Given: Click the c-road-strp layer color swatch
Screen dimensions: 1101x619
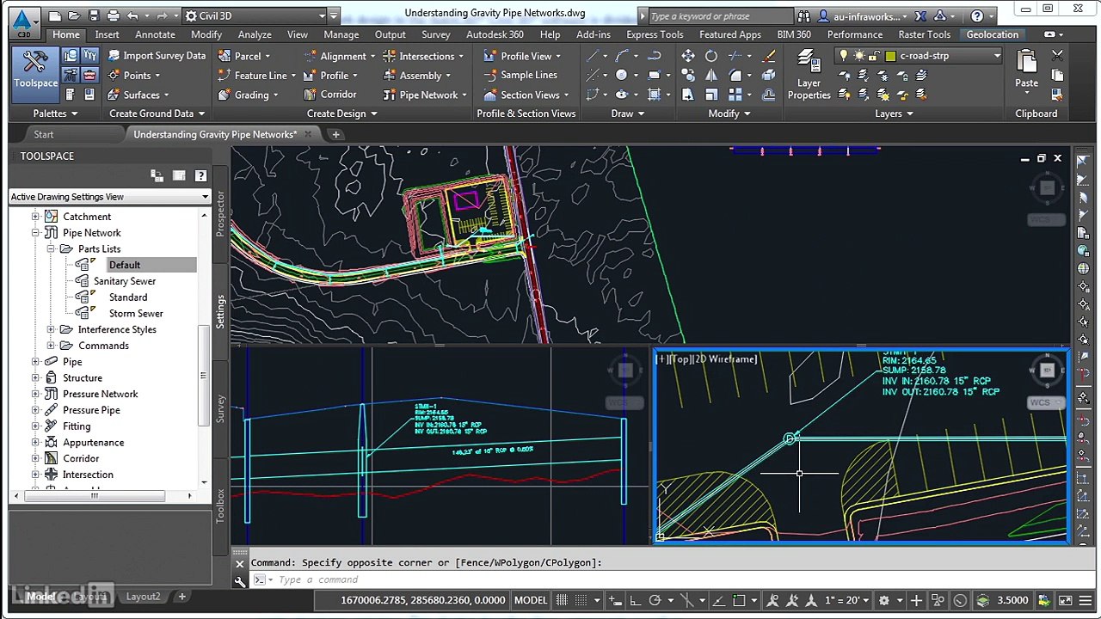Looking at the screenshot, I should (x=890, y=56).
